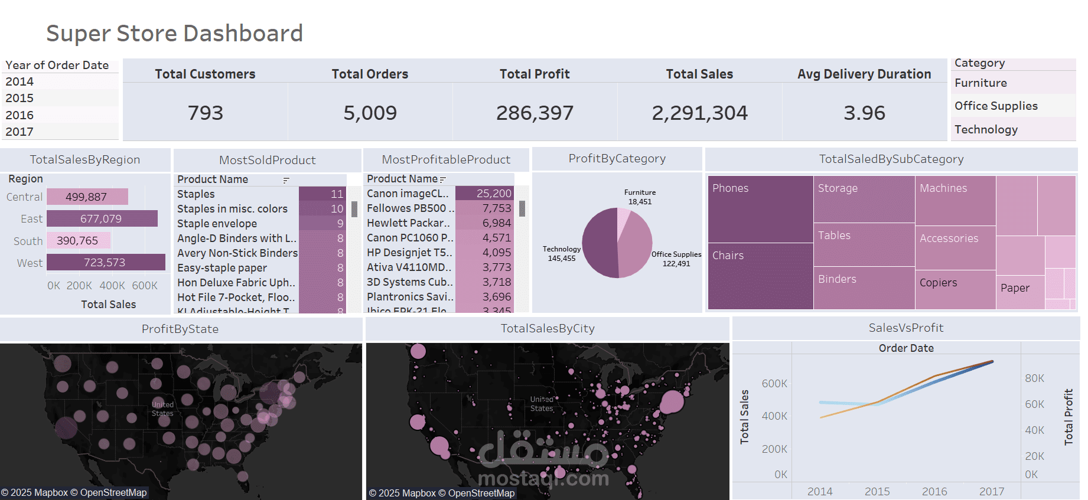Viewport: 1088px width, 500px height.
Task: Select the West region sales bar
Action: [106, 262]
